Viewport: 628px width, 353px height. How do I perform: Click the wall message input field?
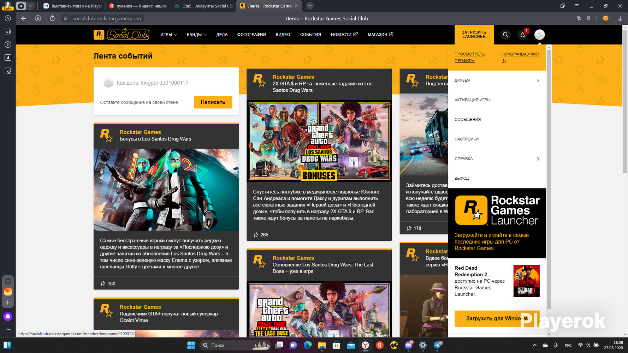pyautogui.click(x=166, y=83)
